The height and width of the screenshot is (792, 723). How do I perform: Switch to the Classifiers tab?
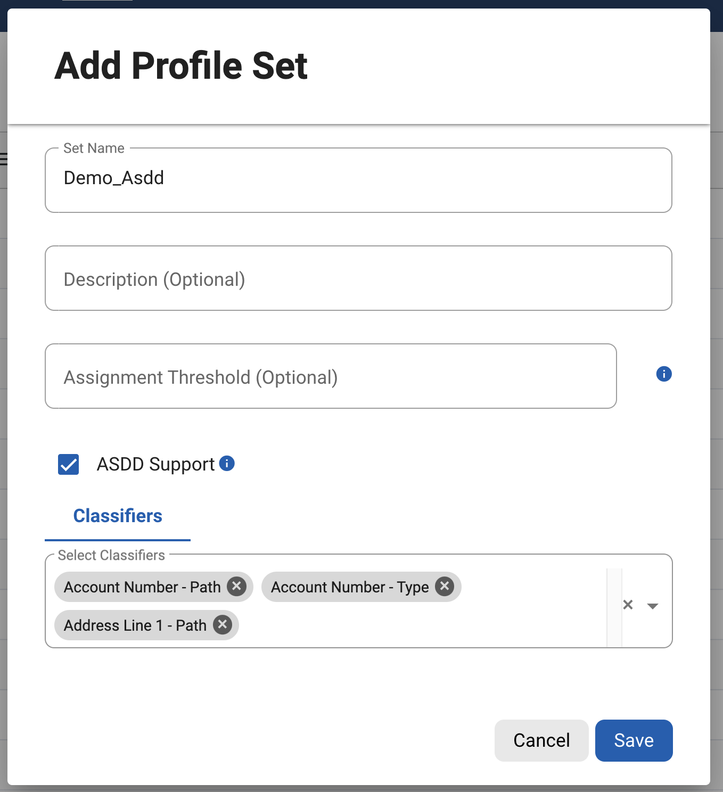coord(118,516)
